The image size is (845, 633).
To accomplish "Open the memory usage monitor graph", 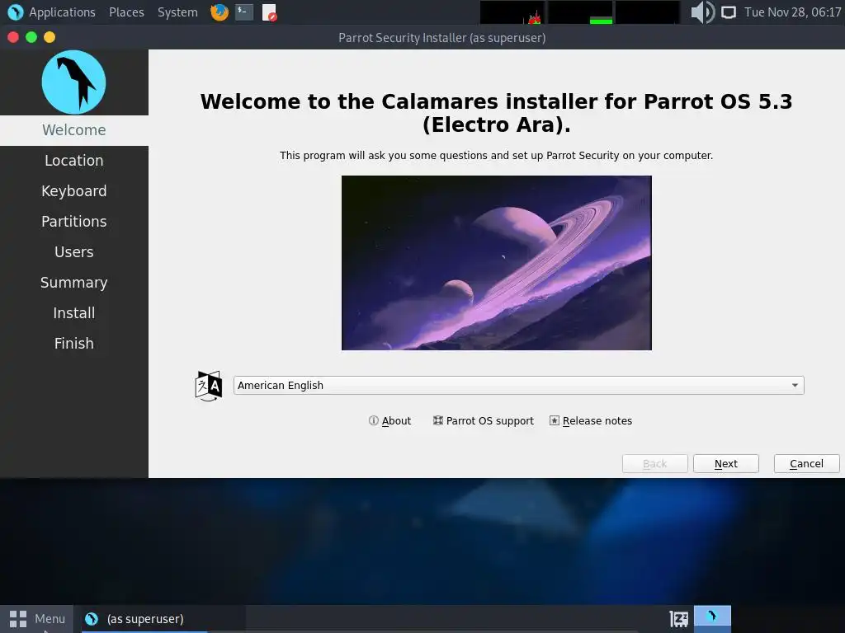I will coord(580,12).
